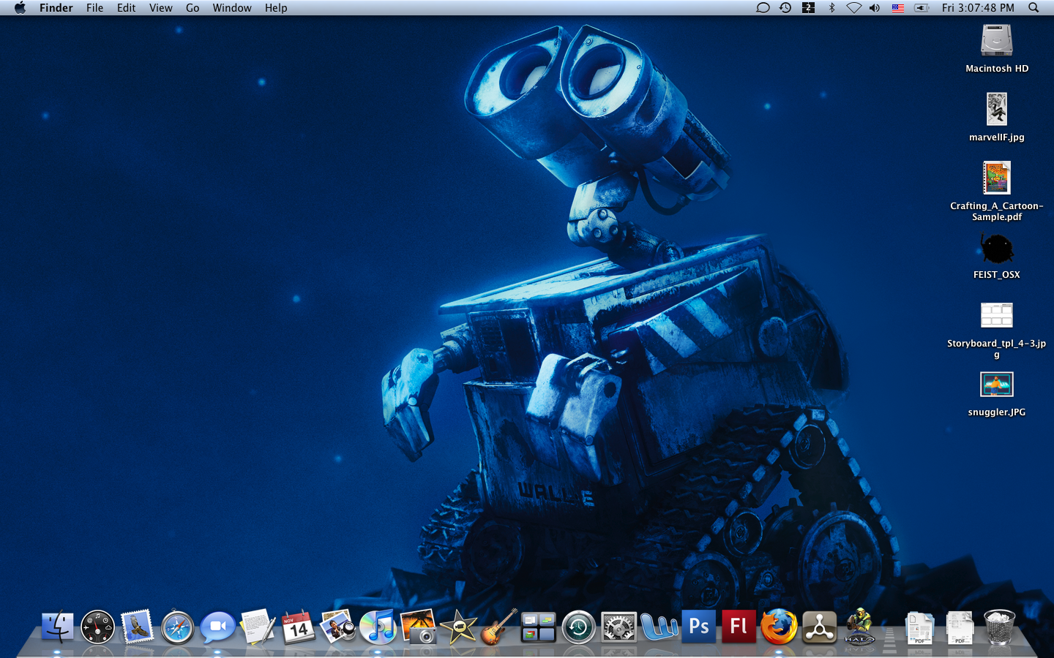Open the Apple menu
This screenshot has width=1054, height=658.
pos(20,7)
